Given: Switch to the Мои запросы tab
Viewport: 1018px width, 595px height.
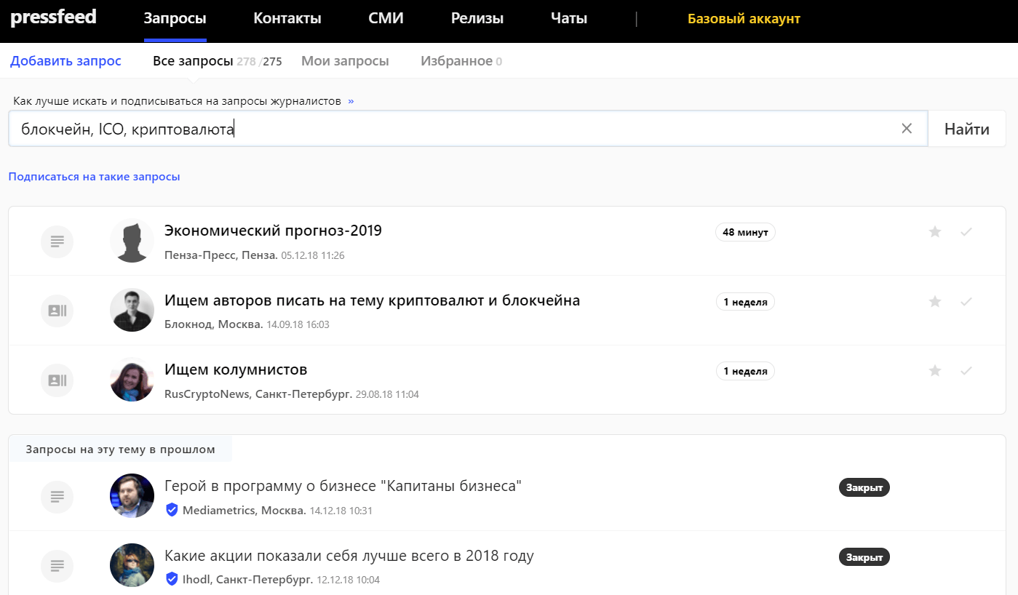Looking at the screenshot, I should [345, 61].
